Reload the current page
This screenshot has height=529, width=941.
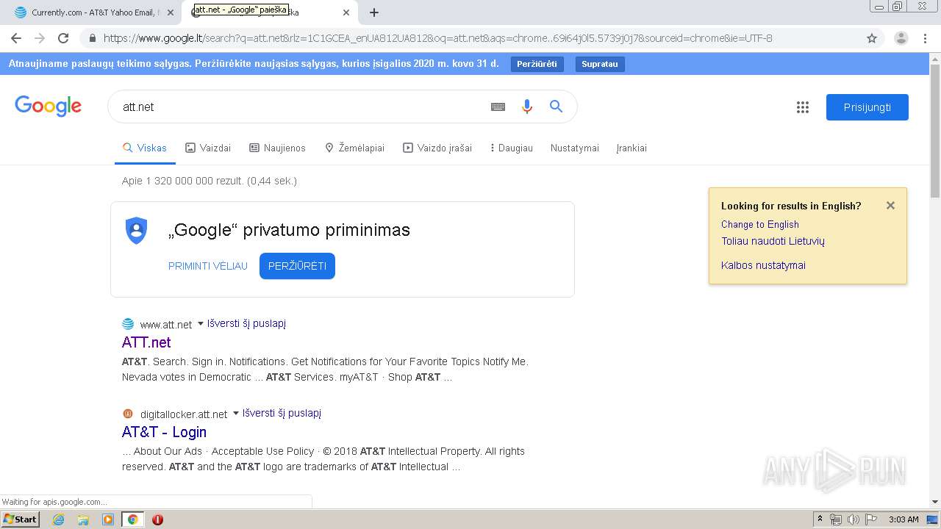point(63,38)
